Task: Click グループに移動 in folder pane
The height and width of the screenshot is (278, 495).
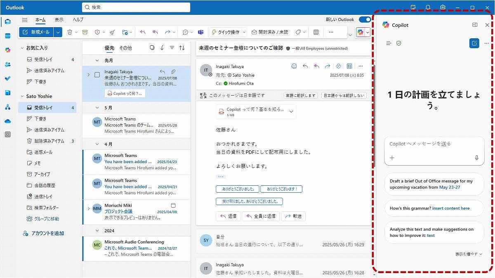Action: (42, 219)
